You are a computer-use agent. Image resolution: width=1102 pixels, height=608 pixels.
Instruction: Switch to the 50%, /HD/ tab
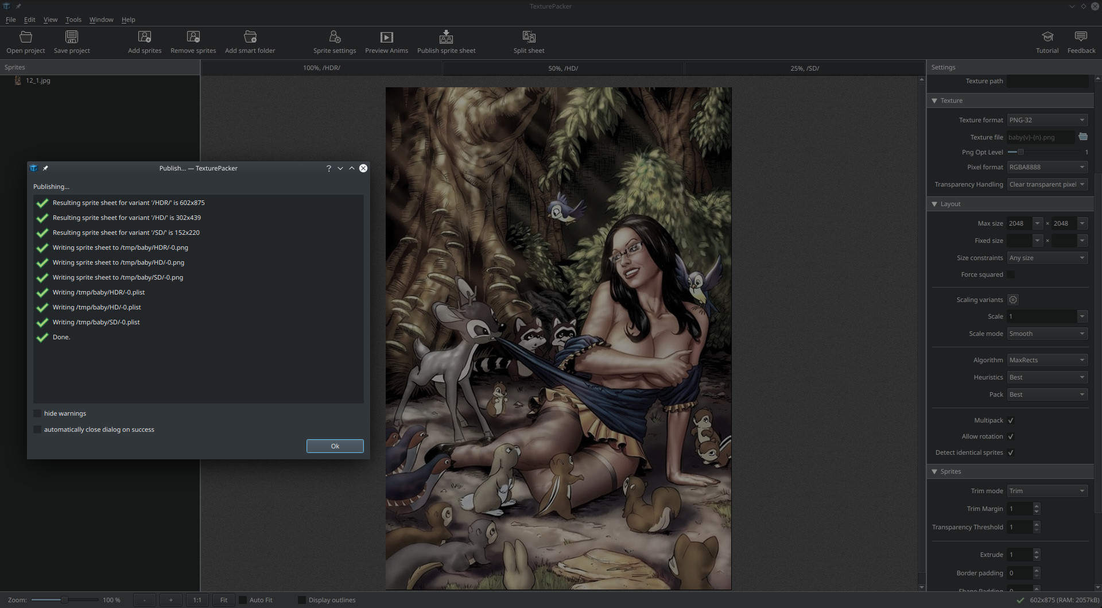pyautogui.click(x=562, y=68)
